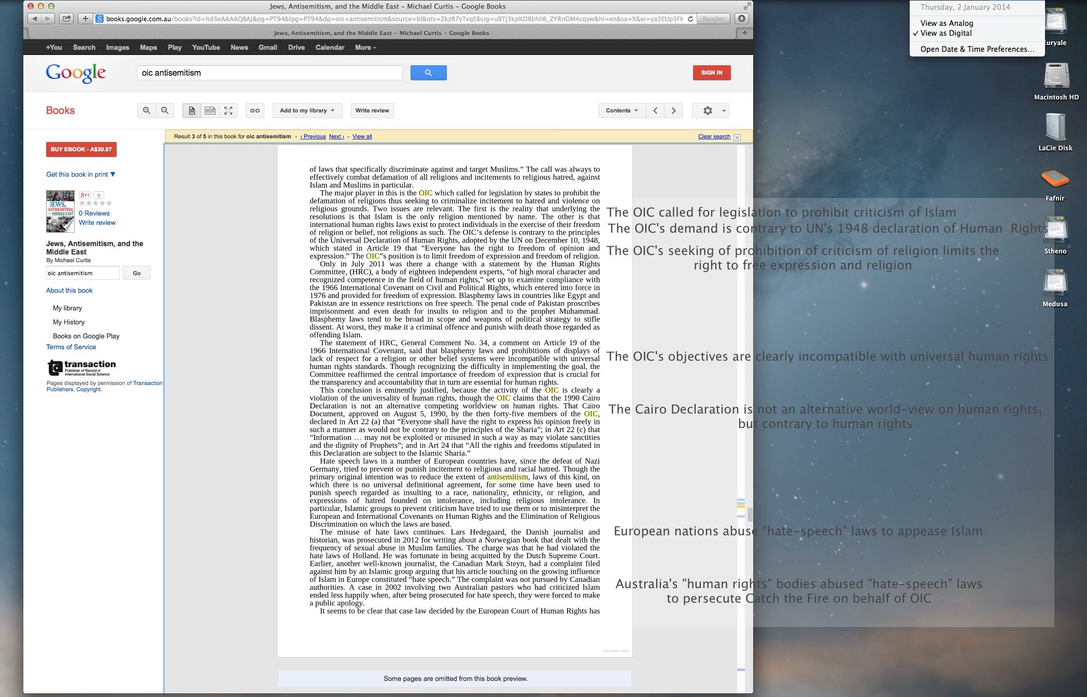Click the main Google search input field
The width and height of the screenshot is (1087, 697).
tap(270, 73)
